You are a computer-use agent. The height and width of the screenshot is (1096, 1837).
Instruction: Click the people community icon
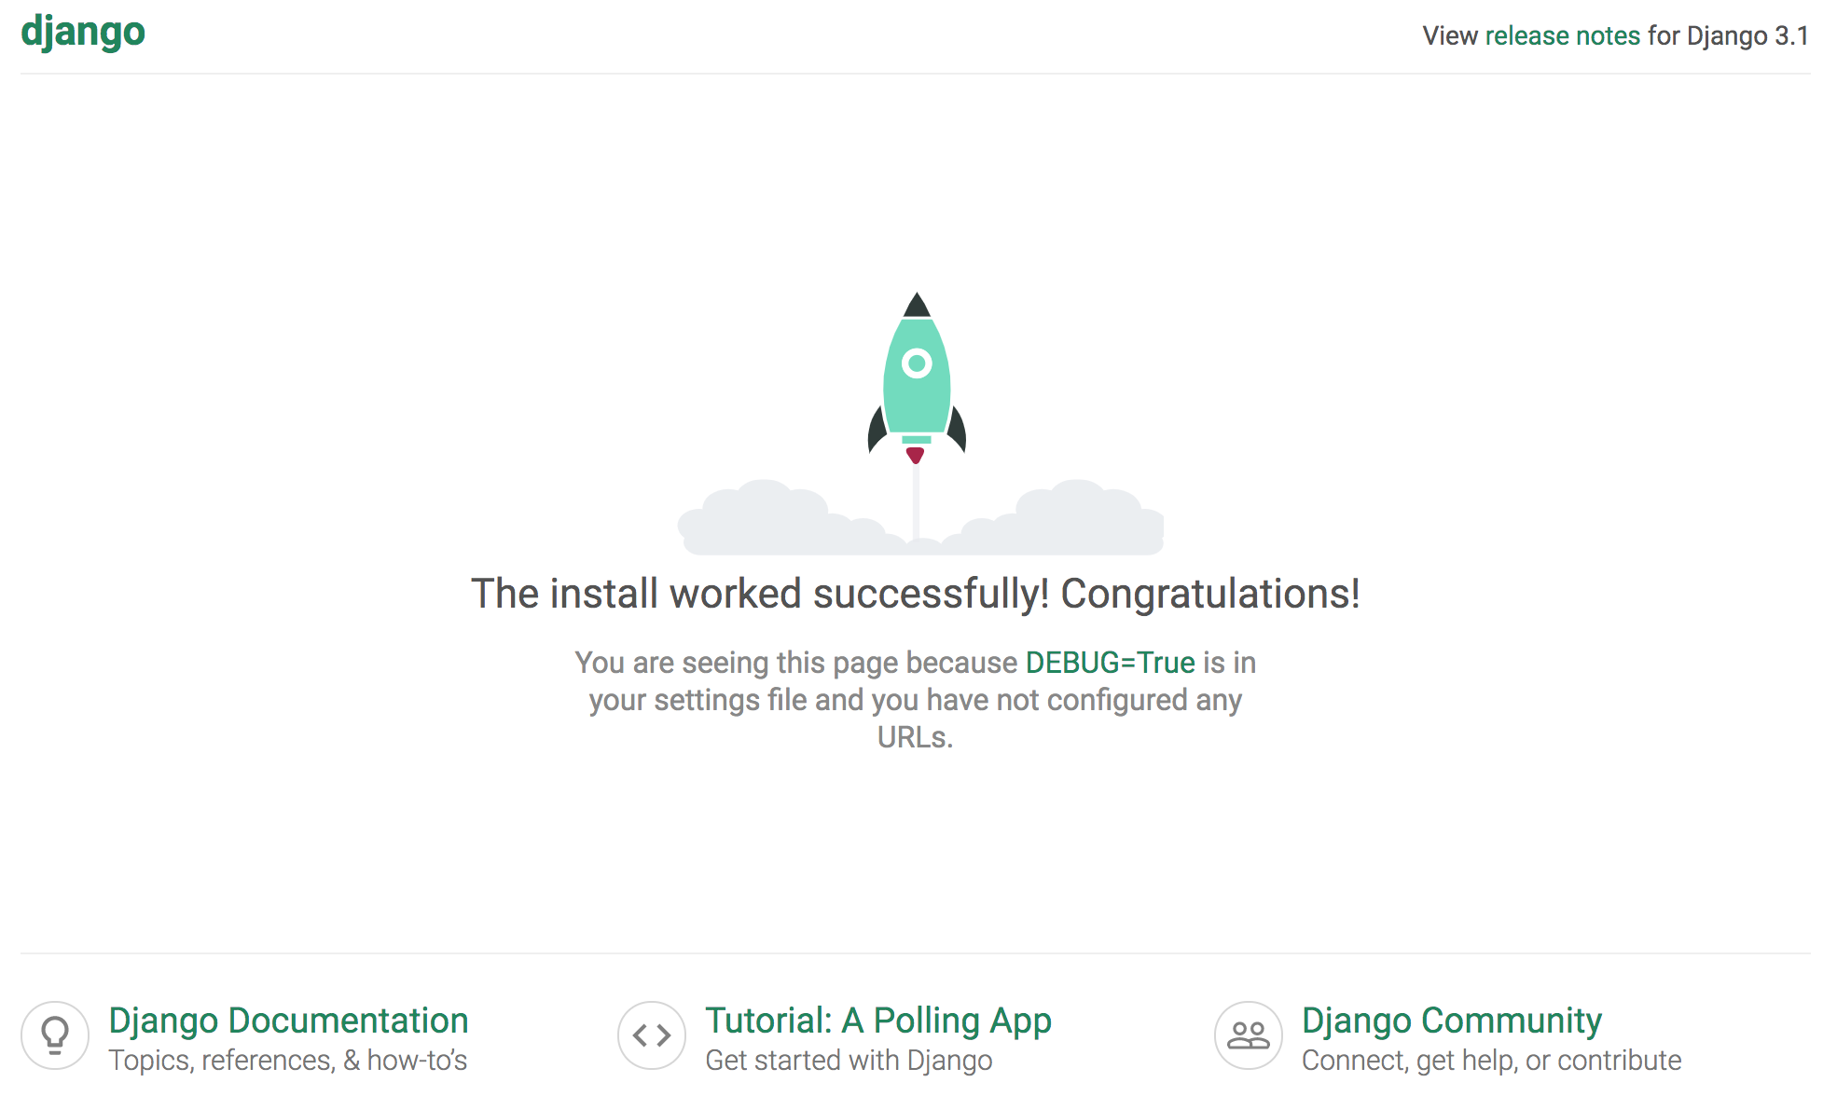point(1249,1035)
